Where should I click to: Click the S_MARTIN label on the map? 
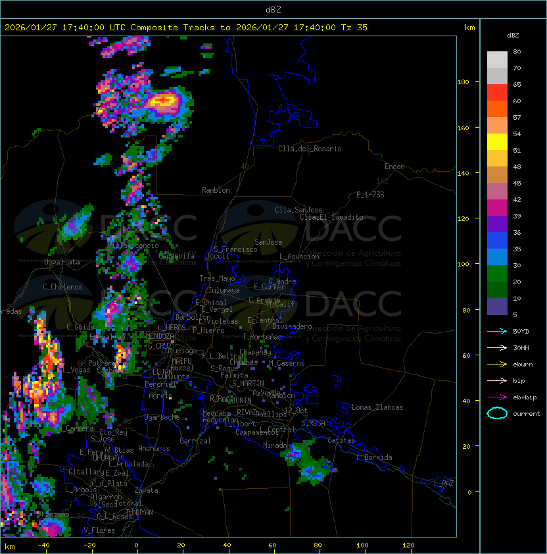248,384
